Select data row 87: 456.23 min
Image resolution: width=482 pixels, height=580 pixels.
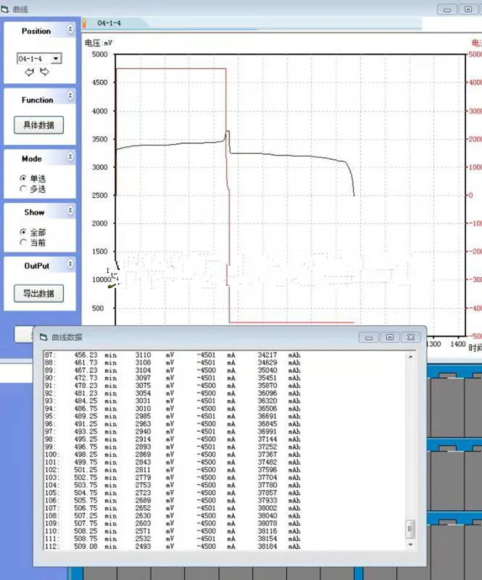173,355
